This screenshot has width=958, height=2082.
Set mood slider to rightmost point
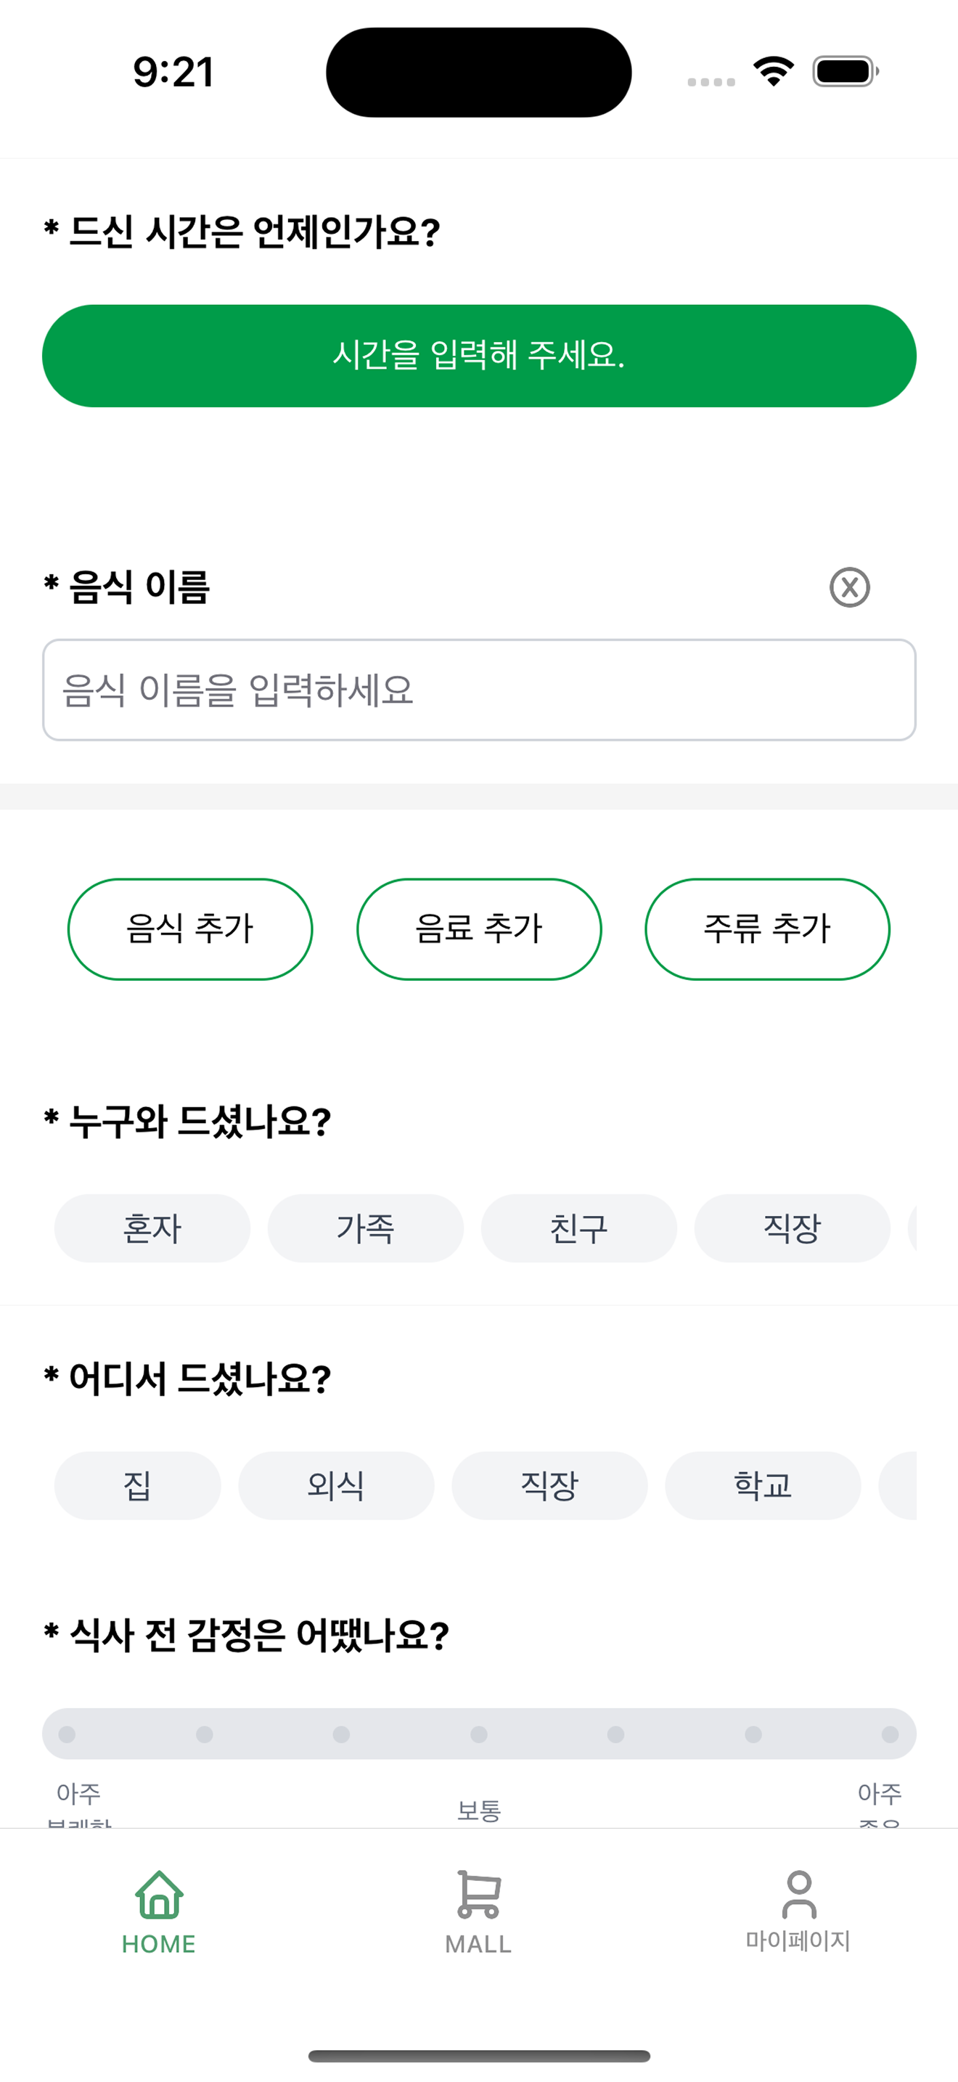pos(891,1734)
